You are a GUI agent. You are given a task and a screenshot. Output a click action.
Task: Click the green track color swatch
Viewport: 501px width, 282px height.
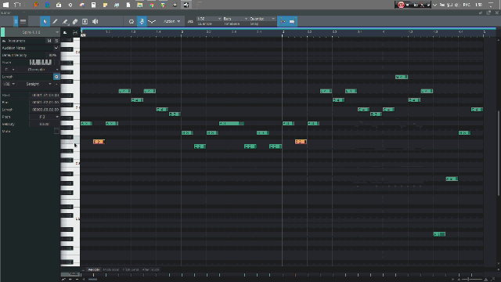(3, 32)
